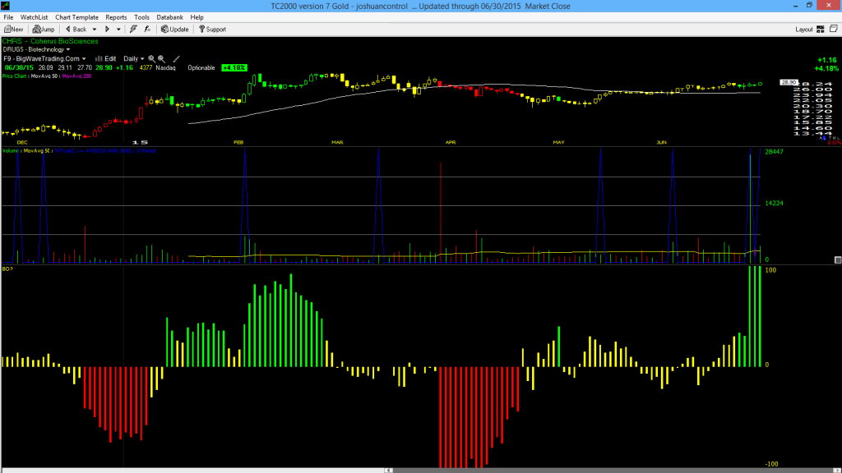Viewport: 842px width, 473px height.
Task: Select the trendline drawing tool
Action: 176,59
